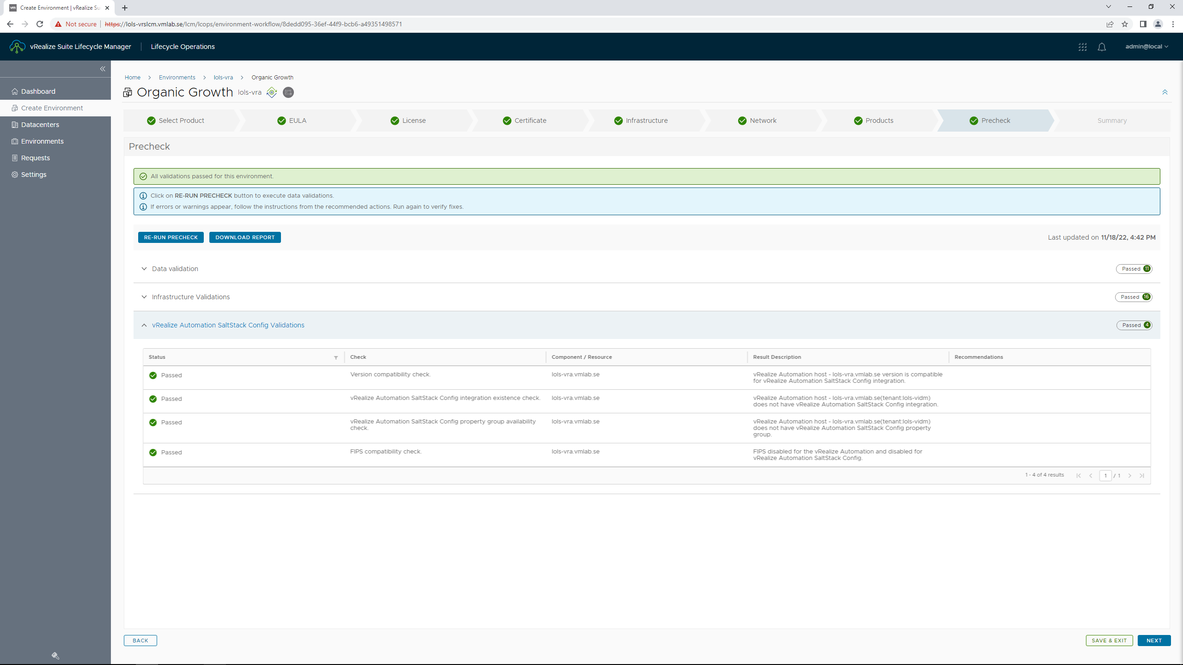Go to Datacenters in sidebar
The height and width of the screenshot is (665, 1183).
point(55,125)
